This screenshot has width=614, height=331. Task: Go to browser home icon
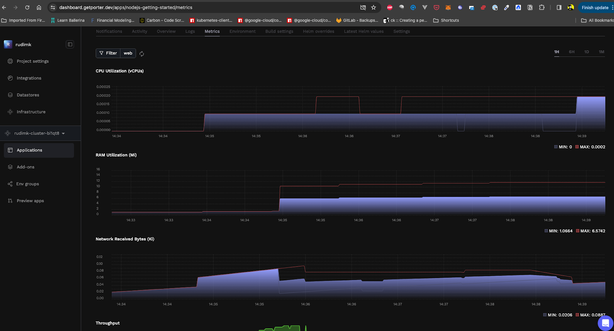(x=39, y=7)
